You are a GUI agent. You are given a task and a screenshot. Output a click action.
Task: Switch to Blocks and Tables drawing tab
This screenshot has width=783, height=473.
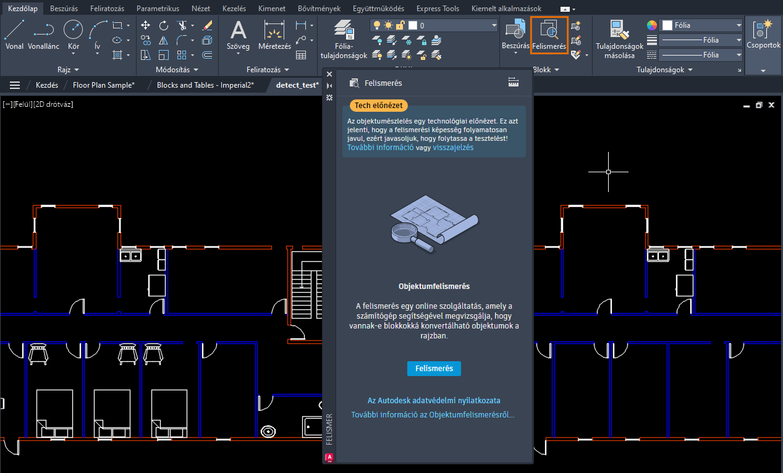coord(205,85)
